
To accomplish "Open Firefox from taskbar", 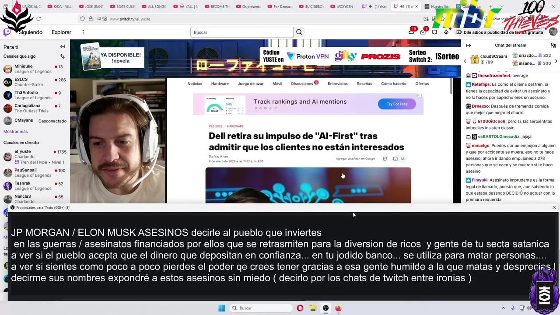I will (x=338, y=308).
